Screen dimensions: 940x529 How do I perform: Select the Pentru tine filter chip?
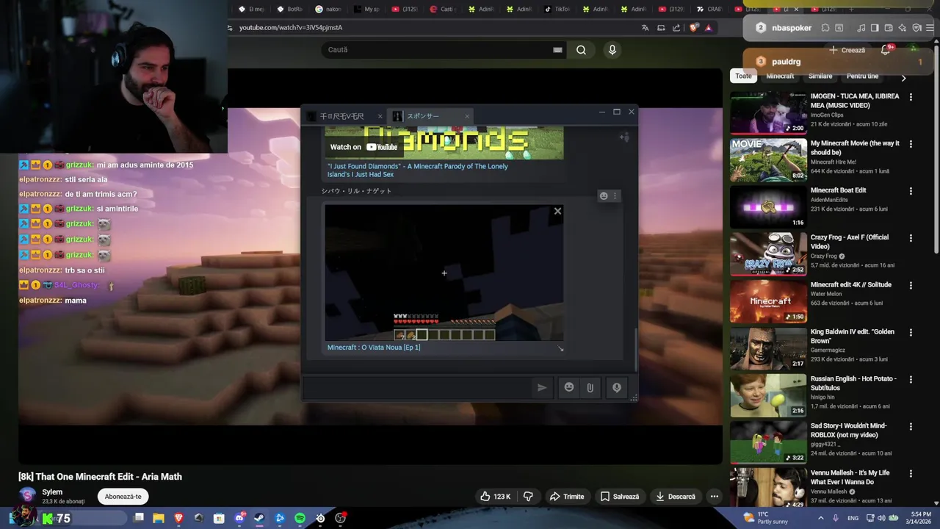(x=862, y=76)
